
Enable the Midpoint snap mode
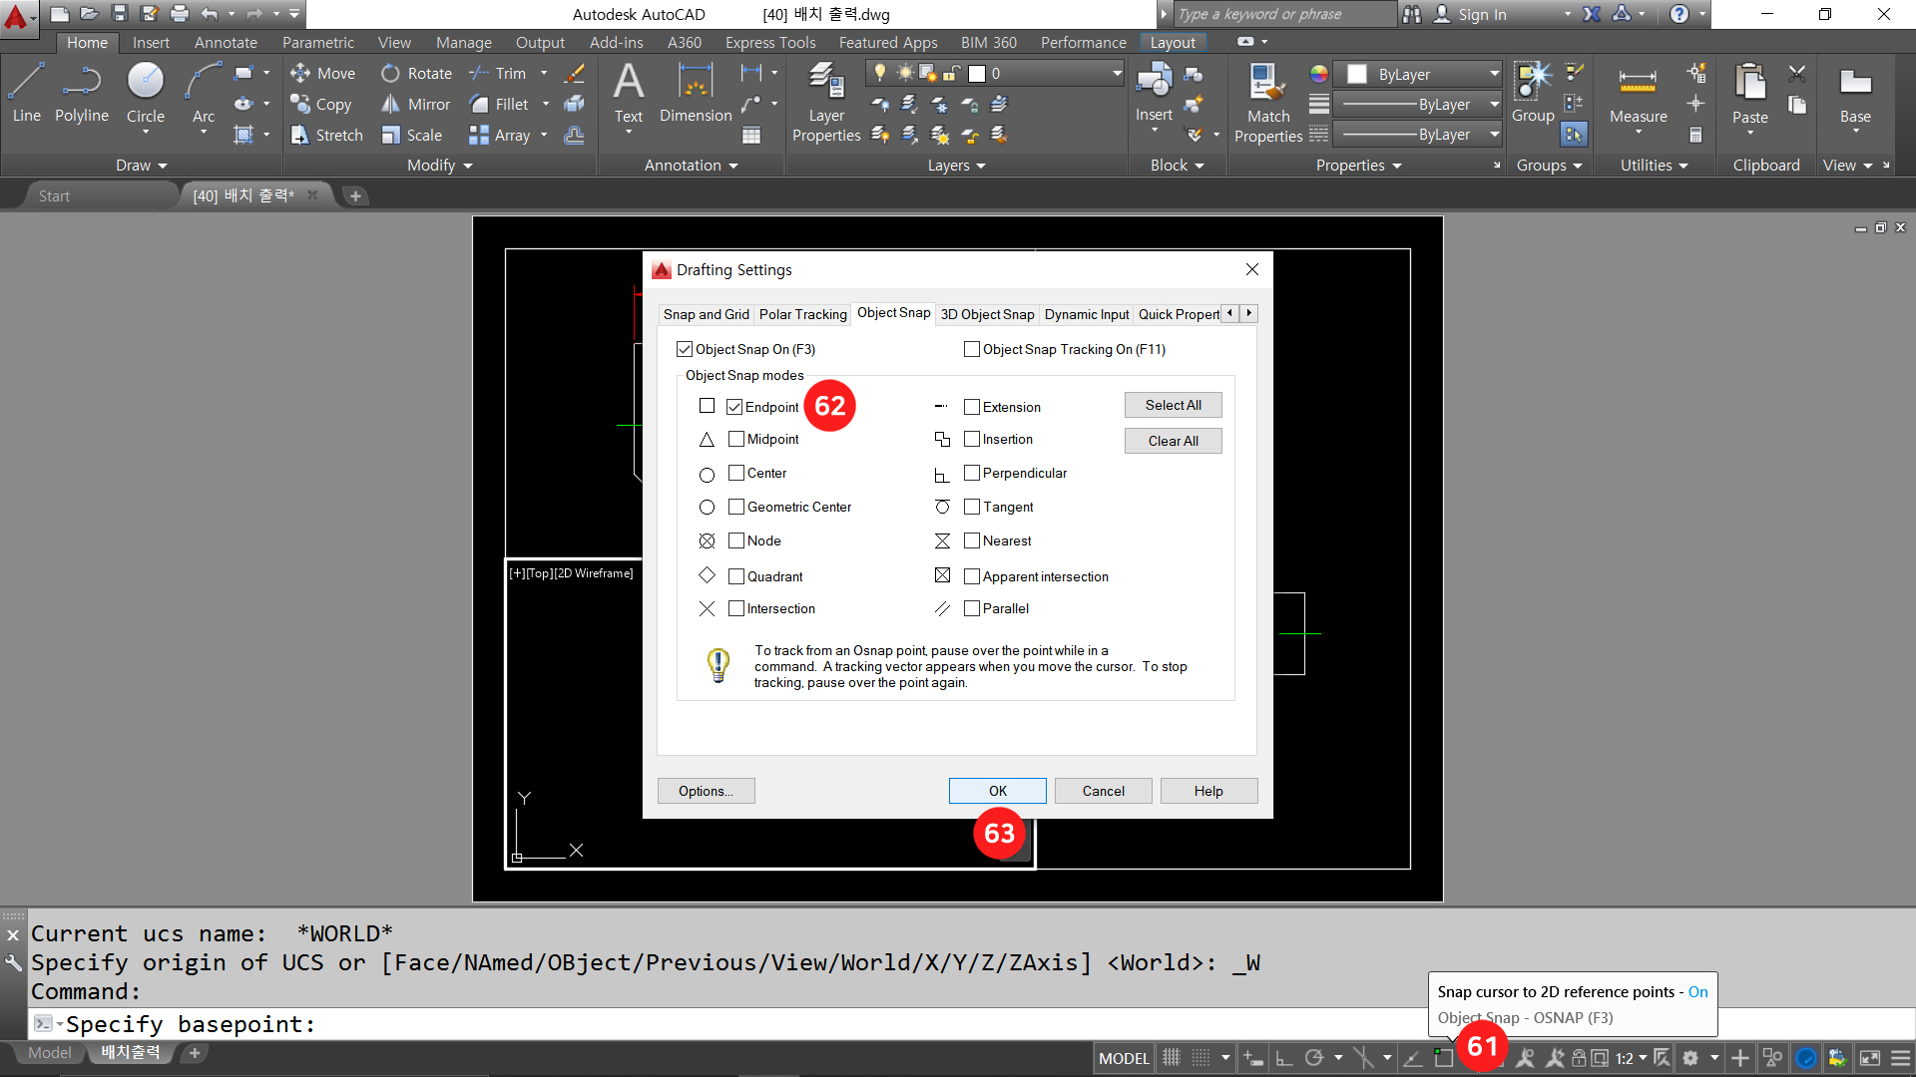(x=736, y=439)
